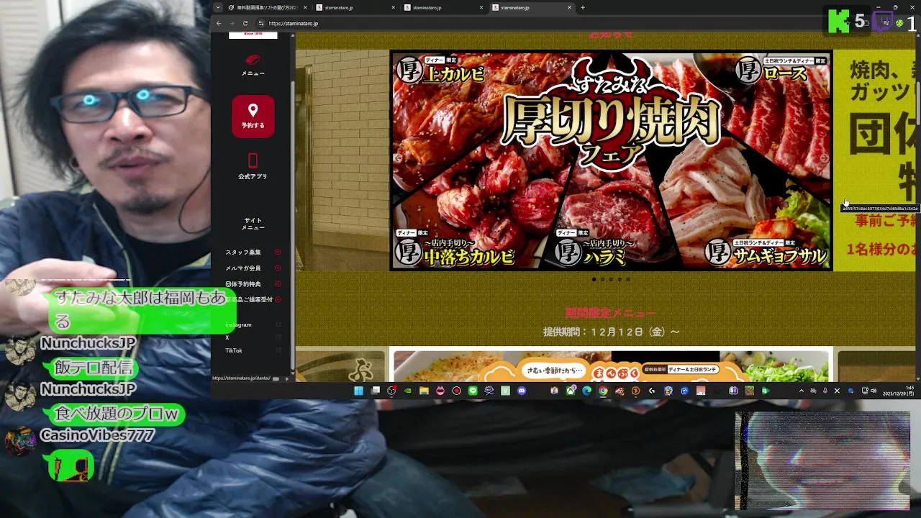The width and height of the screenshot is (921, 518).
Task: Select the third carousel pagination dot
Action: (x=611, y=279)
